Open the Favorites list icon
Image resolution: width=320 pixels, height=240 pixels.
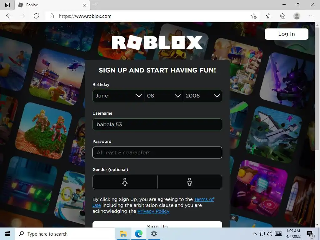click(x=269, y=16)
